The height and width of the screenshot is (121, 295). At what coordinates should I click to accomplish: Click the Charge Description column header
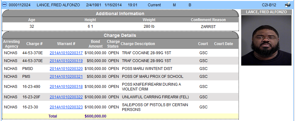138,44
